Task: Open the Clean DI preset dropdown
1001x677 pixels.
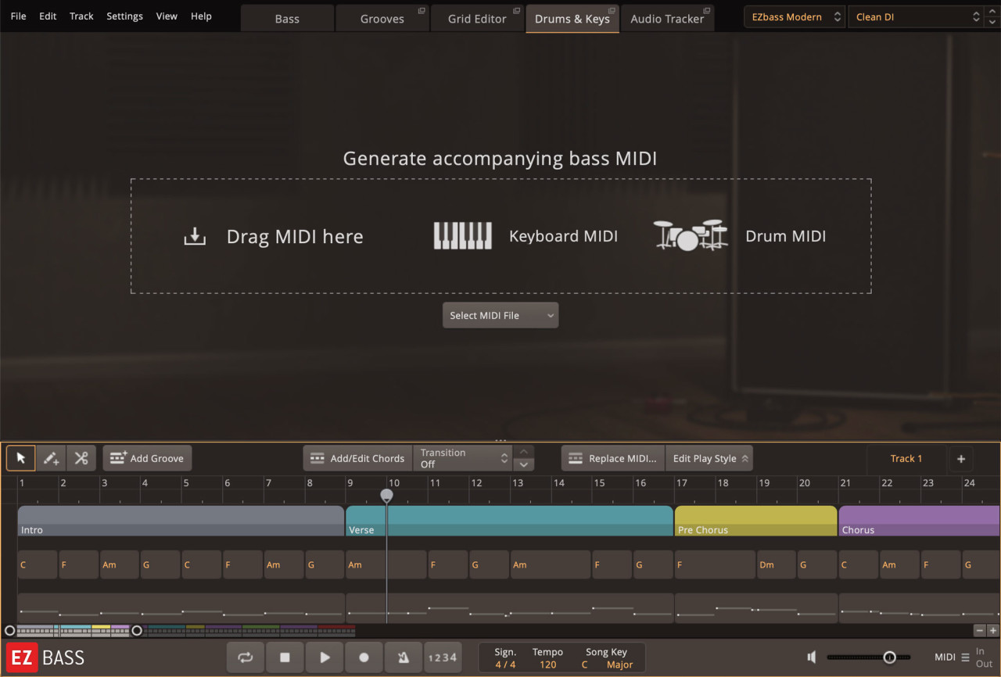Action: pos(916,16)
